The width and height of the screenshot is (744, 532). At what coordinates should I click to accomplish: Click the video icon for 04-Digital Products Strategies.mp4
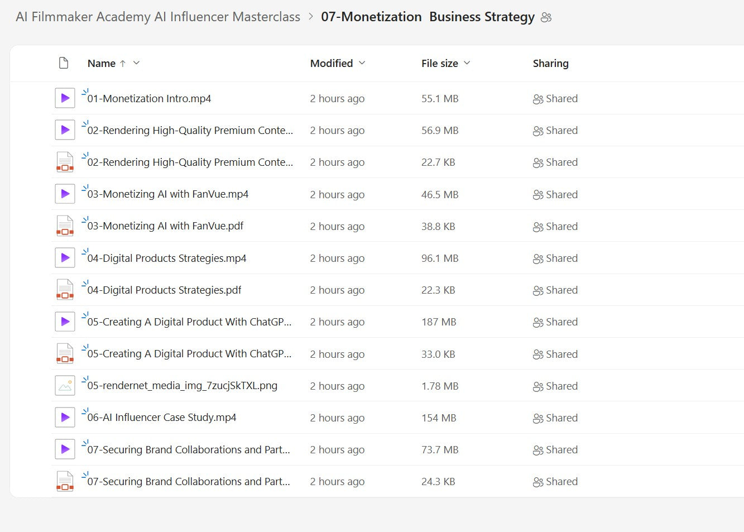(65, 258)
